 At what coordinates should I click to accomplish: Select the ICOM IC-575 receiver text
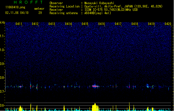point(111,10)
